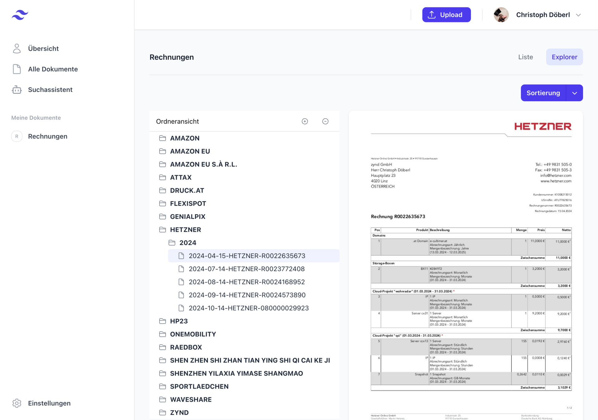
Task: Switch to the Liste view tab
Action: [x=525, y=57]
